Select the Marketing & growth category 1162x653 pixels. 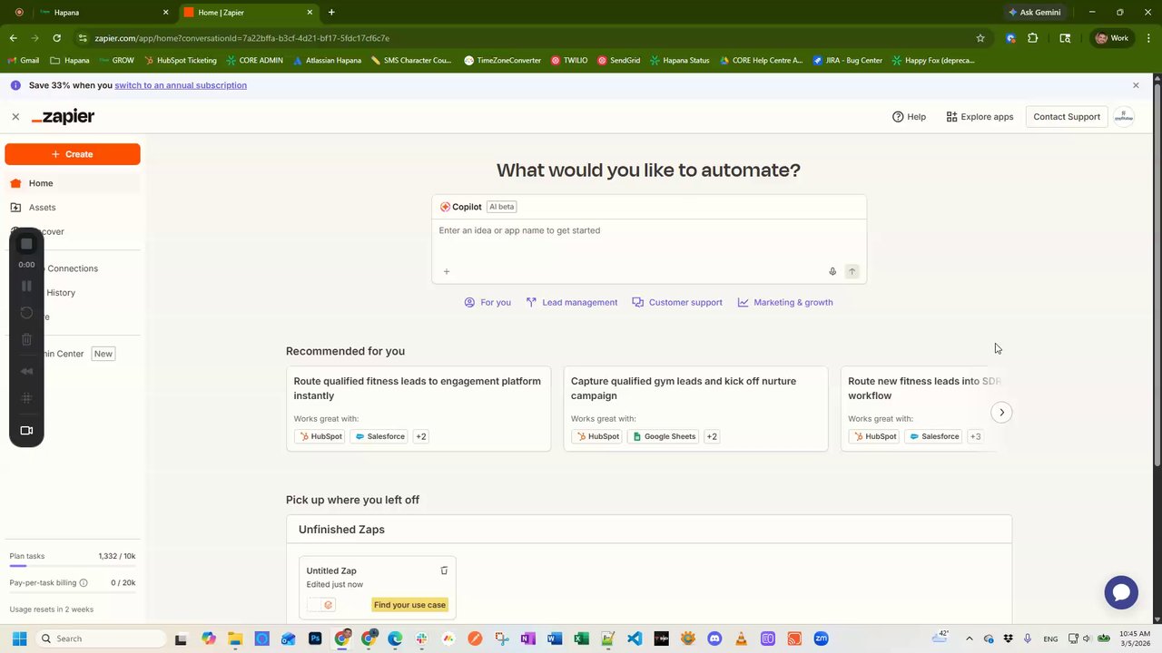pos(785,303)
